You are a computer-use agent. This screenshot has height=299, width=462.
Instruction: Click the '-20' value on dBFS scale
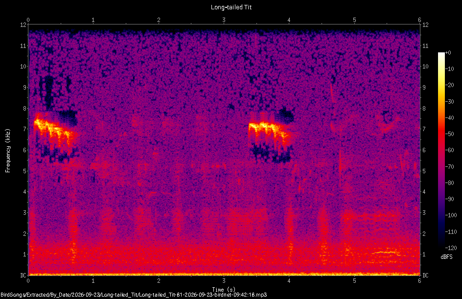pyautogui.click(x=450, y=85)
